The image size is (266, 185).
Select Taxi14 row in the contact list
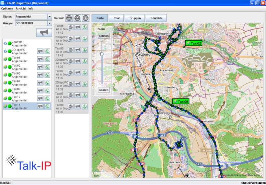pyautogui.click(x=27, y=106)
